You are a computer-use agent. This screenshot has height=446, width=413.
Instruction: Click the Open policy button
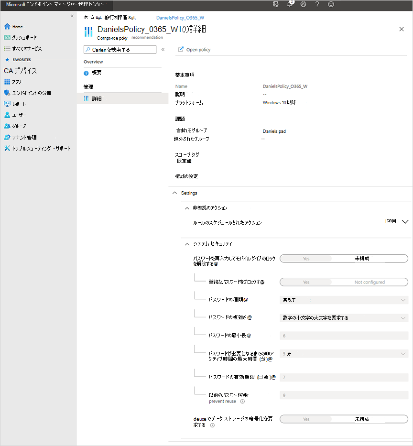point(195,50)
